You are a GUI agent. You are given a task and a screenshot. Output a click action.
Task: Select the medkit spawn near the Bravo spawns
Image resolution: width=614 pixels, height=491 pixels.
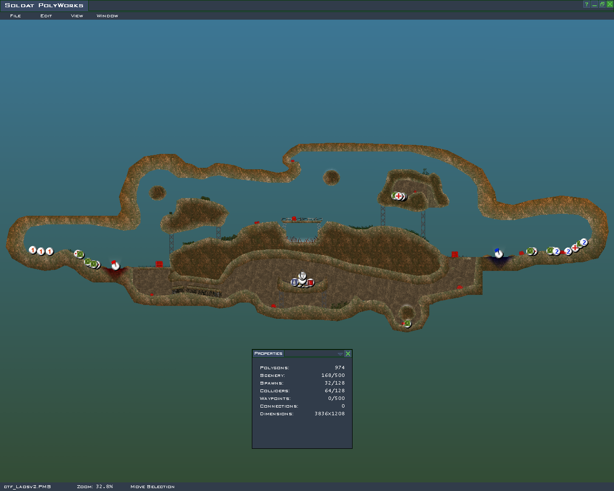(575, 248)
